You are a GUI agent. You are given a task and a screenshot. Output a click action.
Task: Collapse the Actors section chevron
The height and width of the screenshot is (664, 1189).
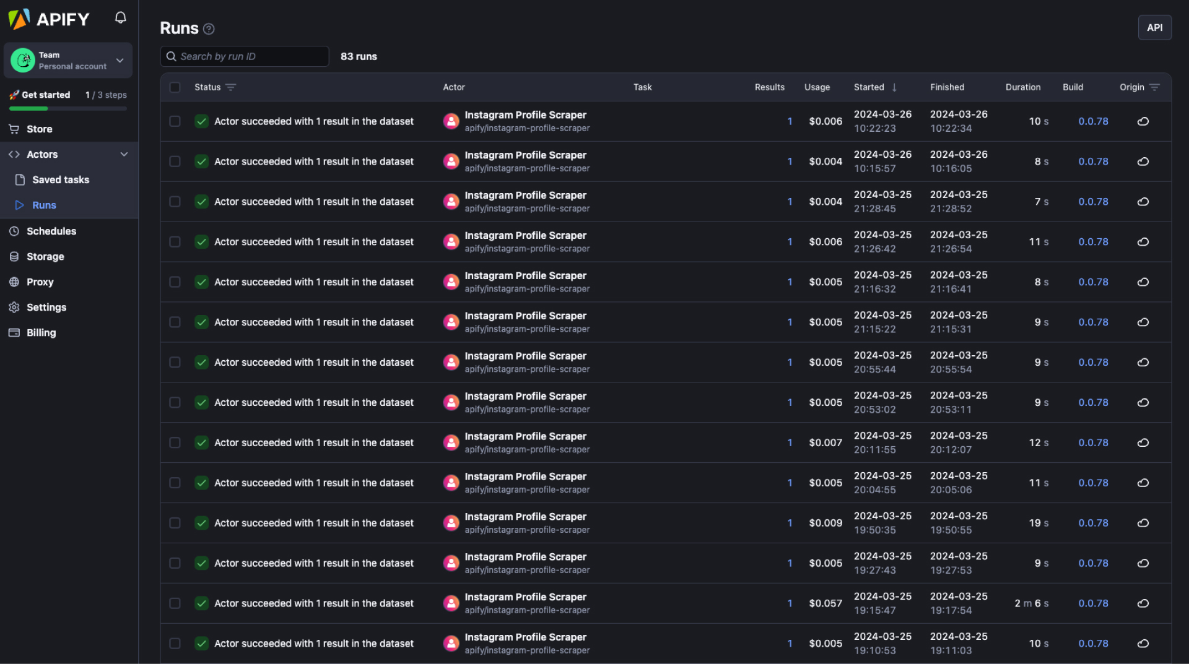(124, 155)
